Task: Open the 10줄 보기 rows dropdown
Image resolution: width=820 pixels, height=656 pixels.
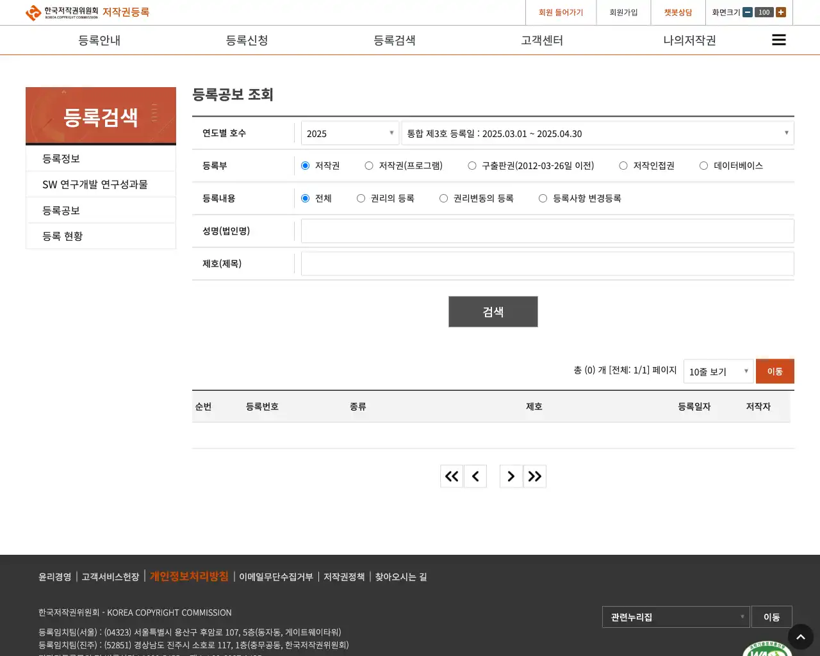Action: click(x=718, y=371)
